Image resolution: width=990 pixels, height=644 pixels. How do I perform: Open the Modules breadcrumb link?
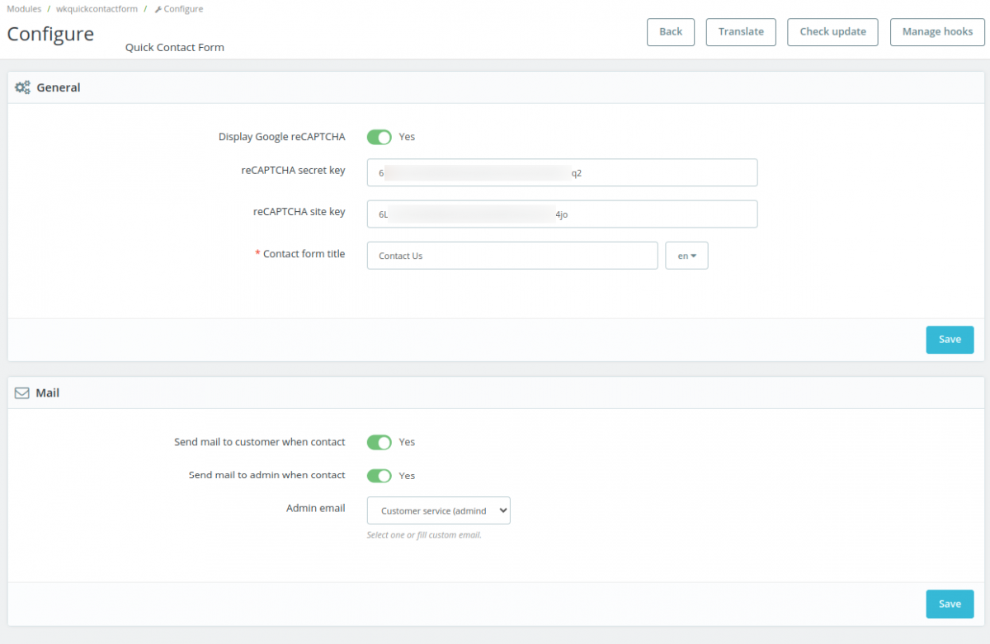[24, 9]
